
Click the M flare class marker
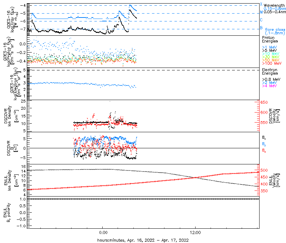coord(261,12)
